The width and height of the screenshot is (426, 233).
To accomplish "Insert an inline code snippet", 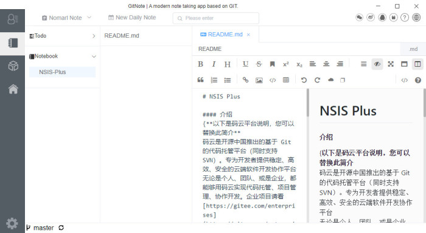I will [x=273, y=80].
